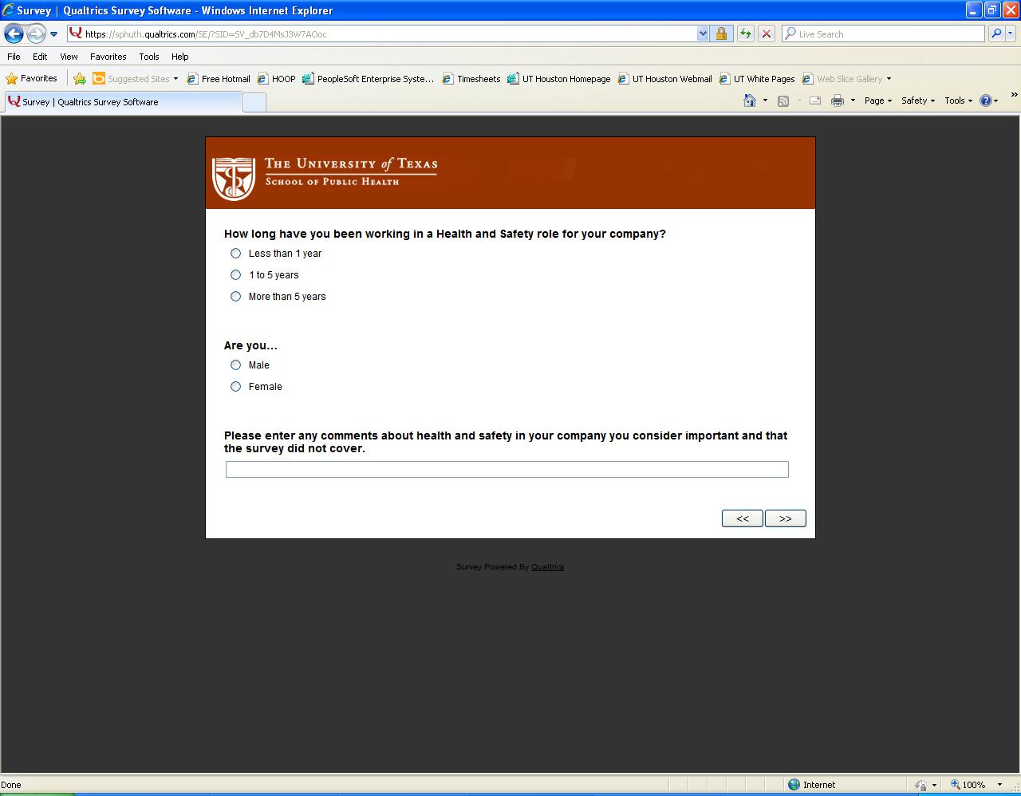This screenshot has width=1021, height=796.
Task: Click the privacy report status bar icon
Action: [x=920, y=785]
